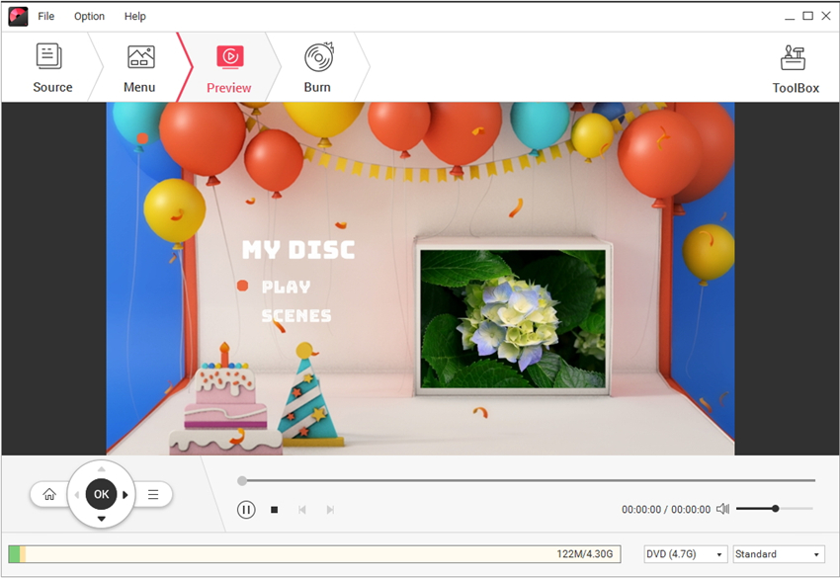
Task: Open the menu list icon on remote
Action: point(153,494)
